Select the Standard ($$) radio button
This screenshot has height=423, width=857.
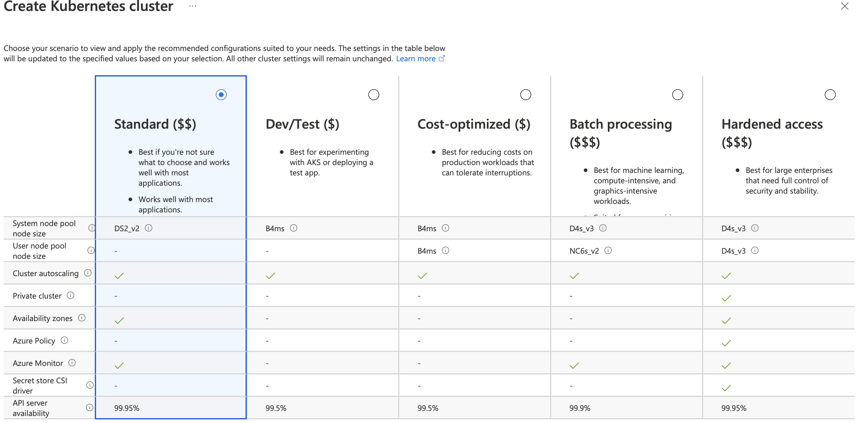tap(221, 95)
